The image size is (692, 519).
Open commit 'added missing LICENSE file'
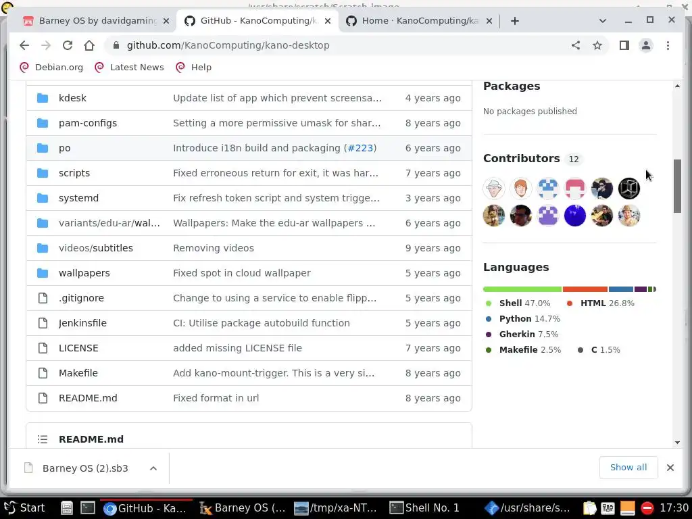click(x=237, y=348)
